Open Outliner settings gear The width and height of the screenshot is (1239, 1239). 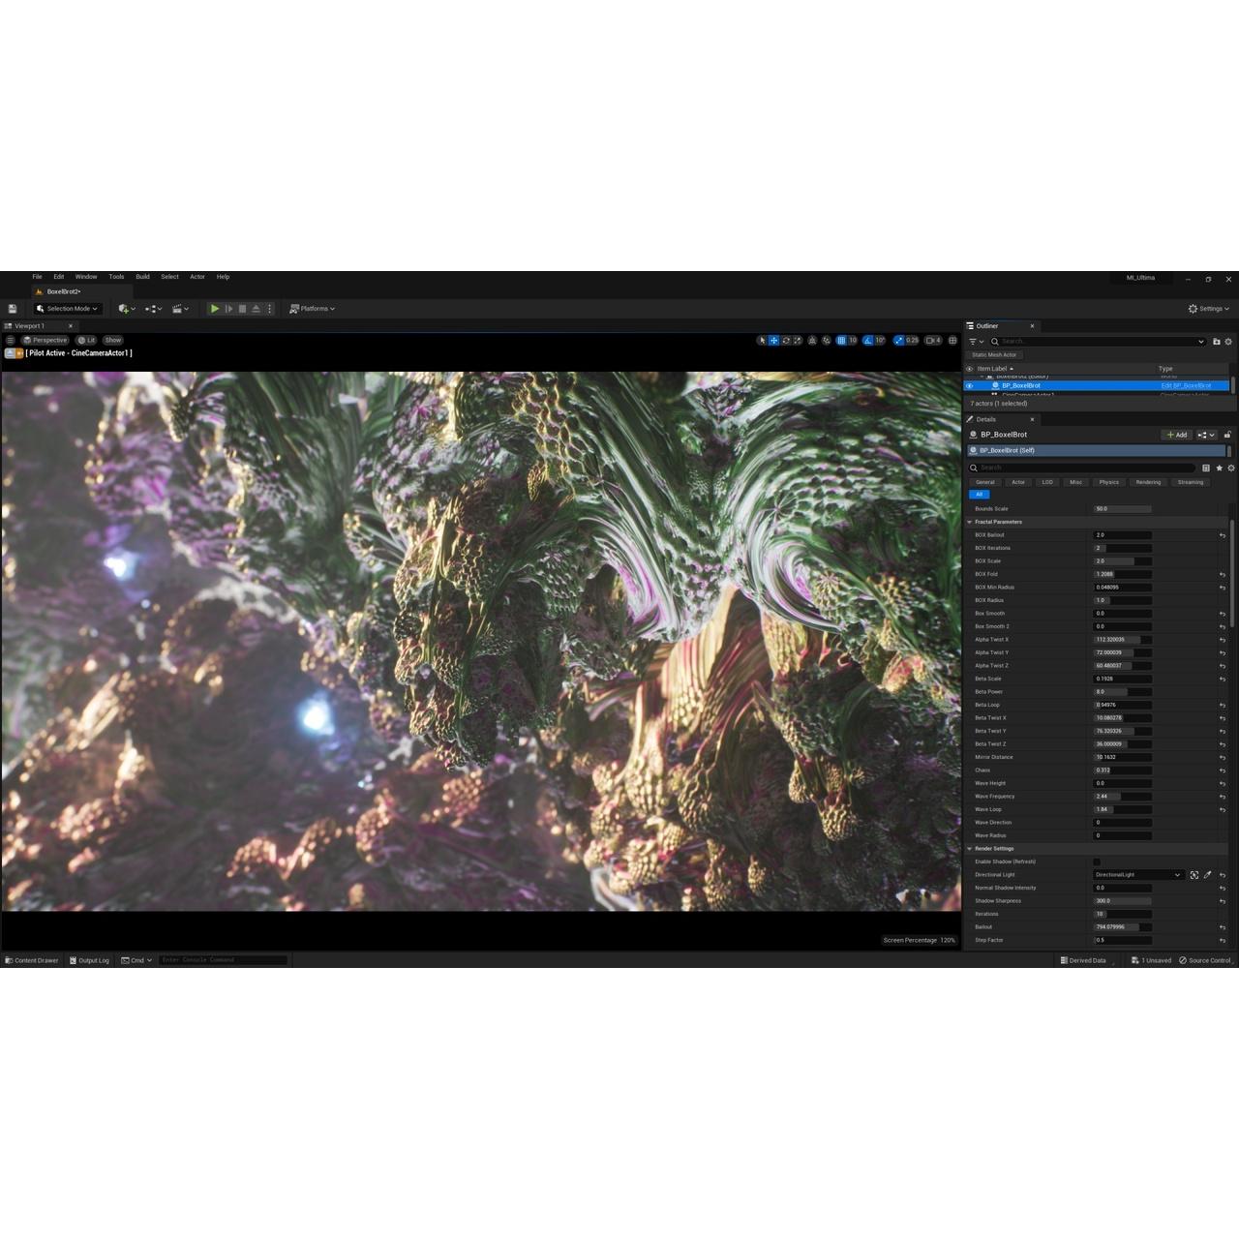(1228, 342)
